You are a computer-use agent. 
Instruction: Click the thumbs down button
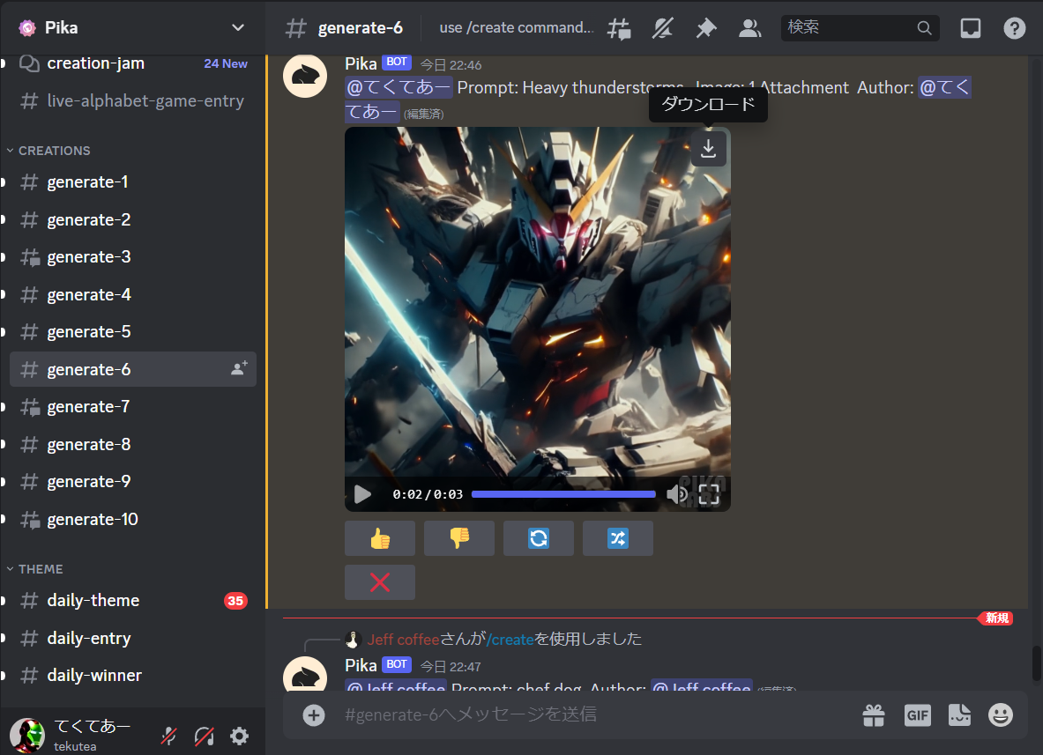click(459, 538)
